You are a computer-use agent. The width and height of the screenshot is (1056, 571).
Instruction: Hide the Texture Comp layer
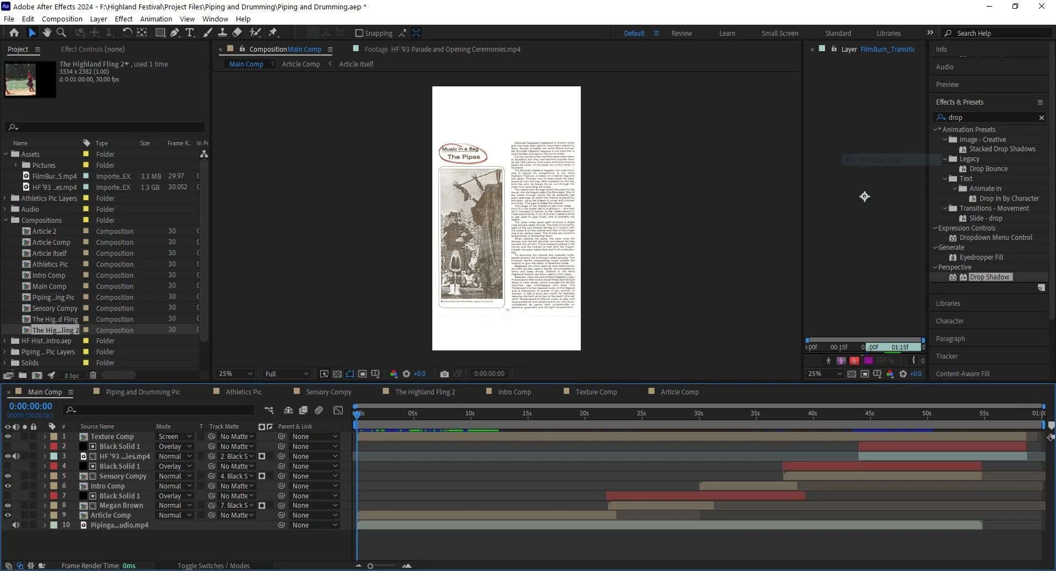(x=8, y=437)
